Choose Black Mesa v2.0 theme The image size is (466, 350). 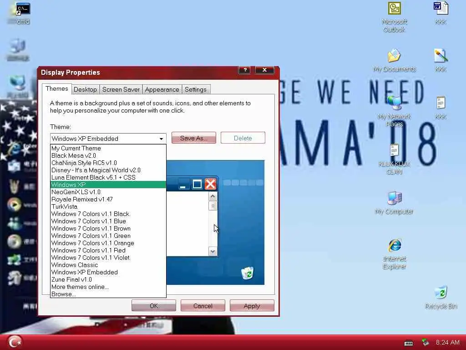[108, 155]
